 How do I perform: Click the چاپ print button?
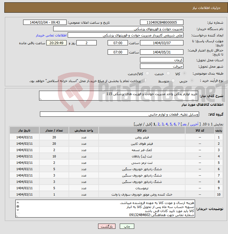click(127, 226)
